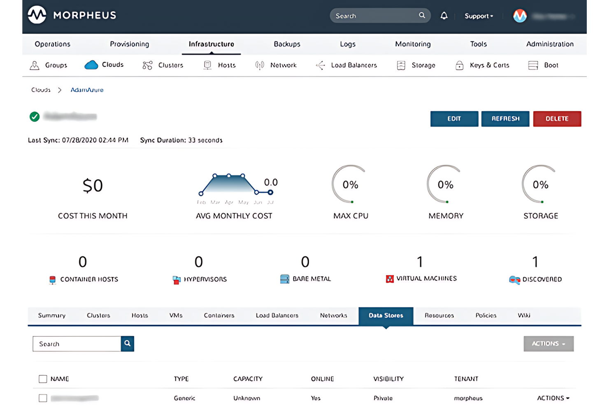Switch to the cloud detail Clusters tab
This screenshot has height=406, width=609.
click(x=98, y=316)
